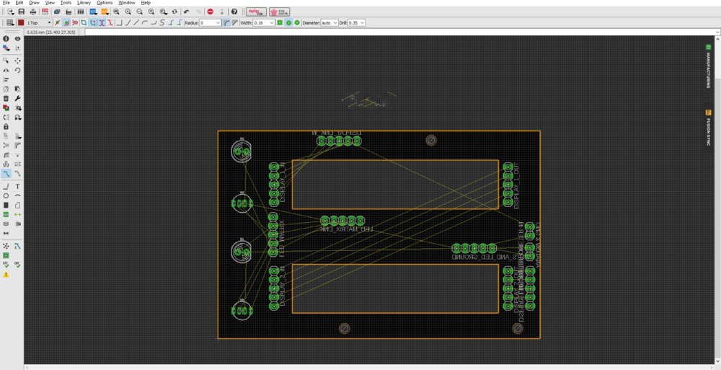Toggle the Show eye tool
The width and height of the screenshot is (721, 370).
coord(17,38)
